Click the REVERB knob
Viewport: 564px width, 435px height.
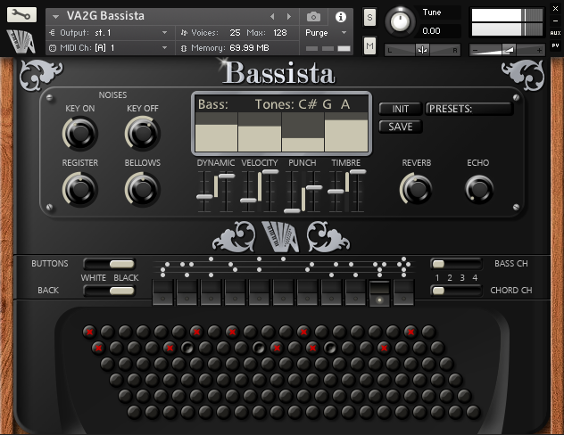[x=416, y=188]
